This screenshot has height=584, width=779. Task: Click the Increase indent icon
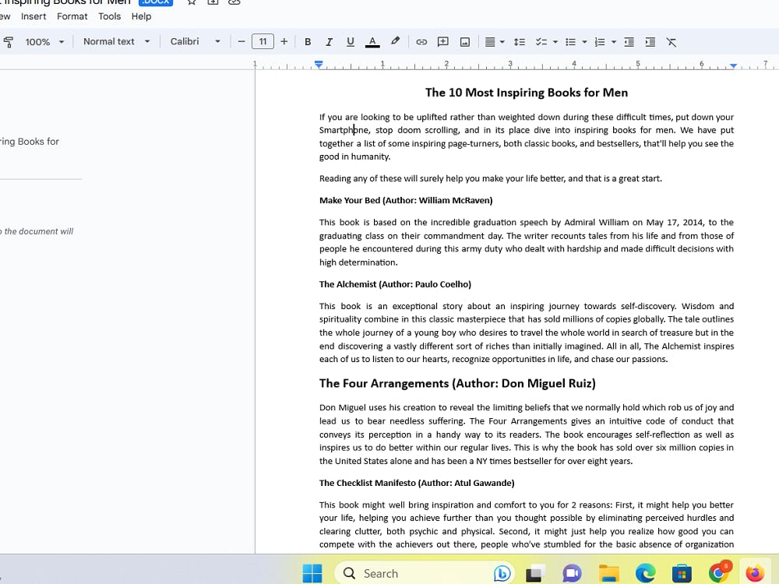650,42
